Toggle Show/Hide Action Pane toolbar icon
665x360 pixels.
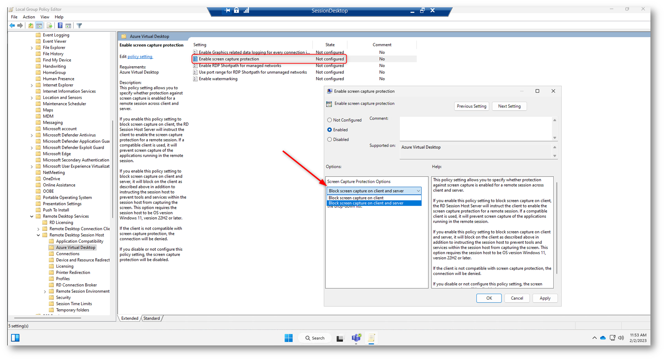click(x=68, y=26)
